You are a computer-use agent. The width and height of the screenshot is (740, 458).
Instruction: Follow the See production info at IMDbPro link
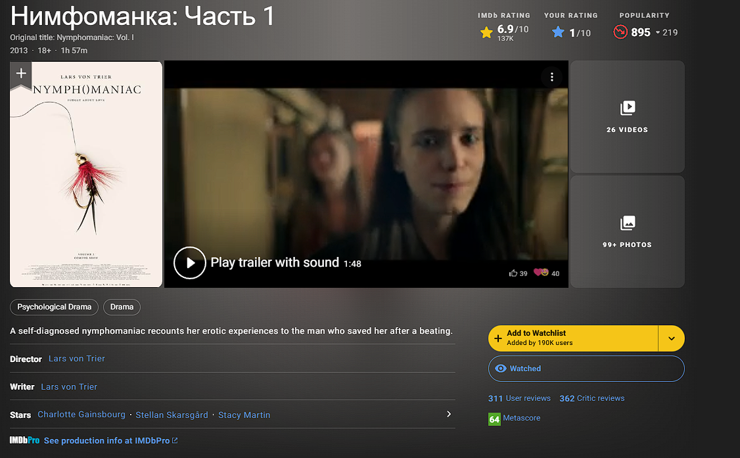click(x=111, y=440)
